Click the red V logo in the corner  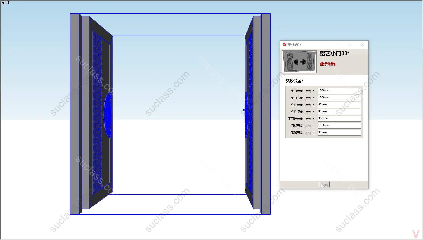[416, 234]
